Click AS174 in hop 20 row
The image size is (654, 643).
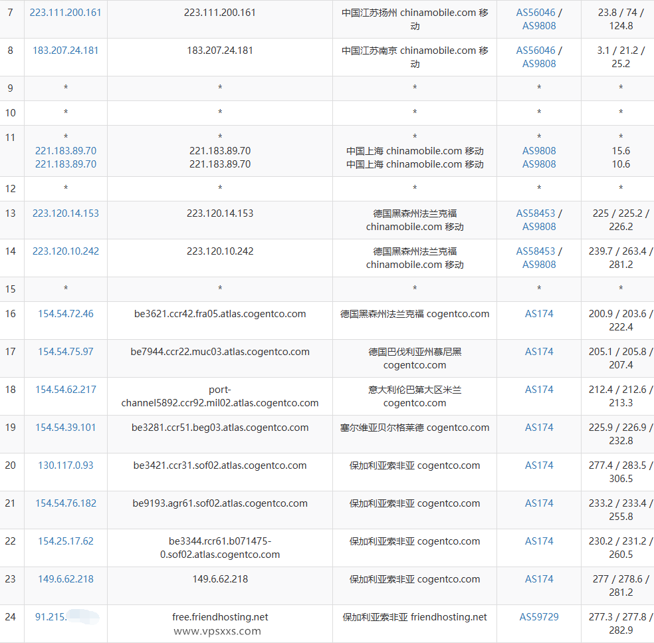click(539, 465)
